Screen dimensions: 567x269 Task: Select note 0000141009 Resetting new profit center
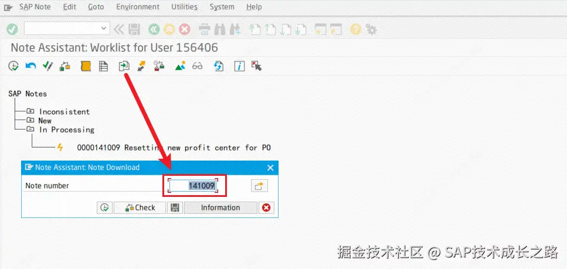point(174,148)
